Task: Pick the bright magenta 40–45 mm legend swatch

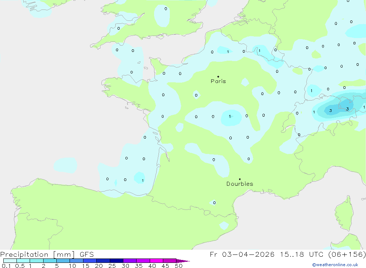Action: [156, 261]
